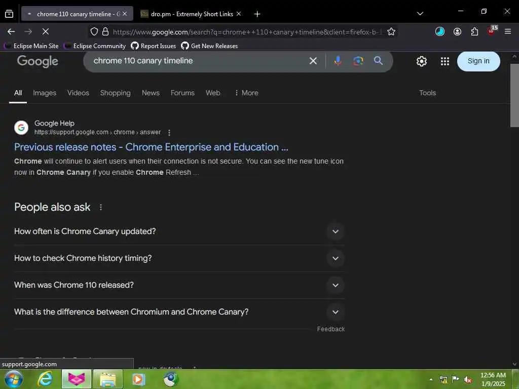The width and height of the screenshot is (519, 389).
Task: Open Eclipse Community bookmark
Action: pos(95,46)
